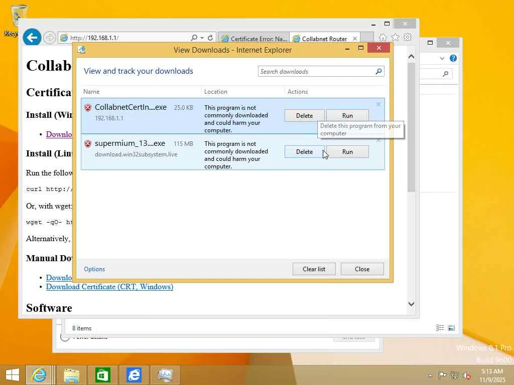Click Action Center flag in system tray

[442, 375]
